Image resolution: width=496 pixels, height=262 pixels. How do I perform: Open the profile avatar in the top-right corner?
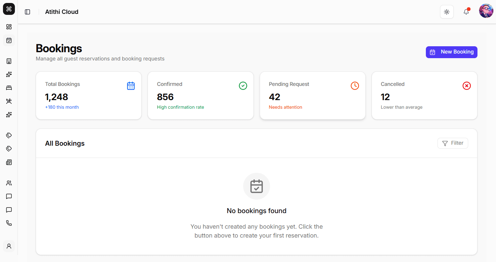click(x=486, y=10)
